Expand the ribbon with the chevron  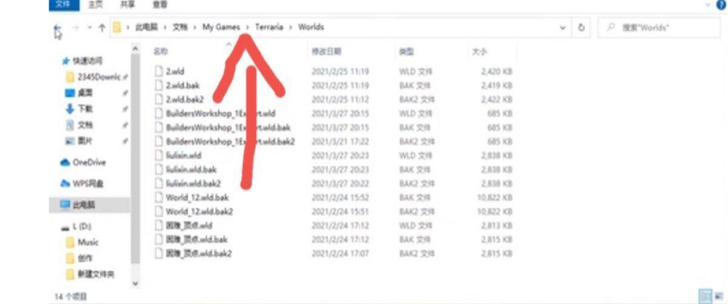707,4
